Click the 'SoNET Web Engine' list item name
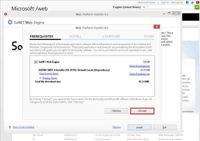 [x=49, y=62]
